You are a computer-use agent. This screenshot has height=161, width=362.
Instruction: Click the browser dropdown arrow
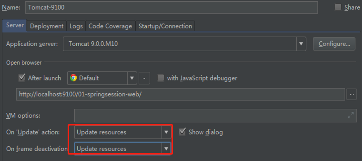coord(132,78)
